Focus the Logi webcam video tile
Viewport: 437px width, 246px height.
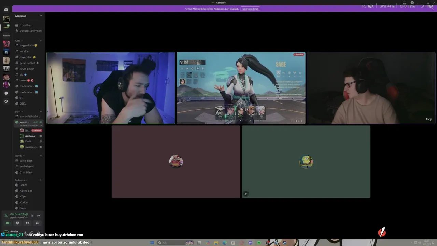click(x=371, y=88)
